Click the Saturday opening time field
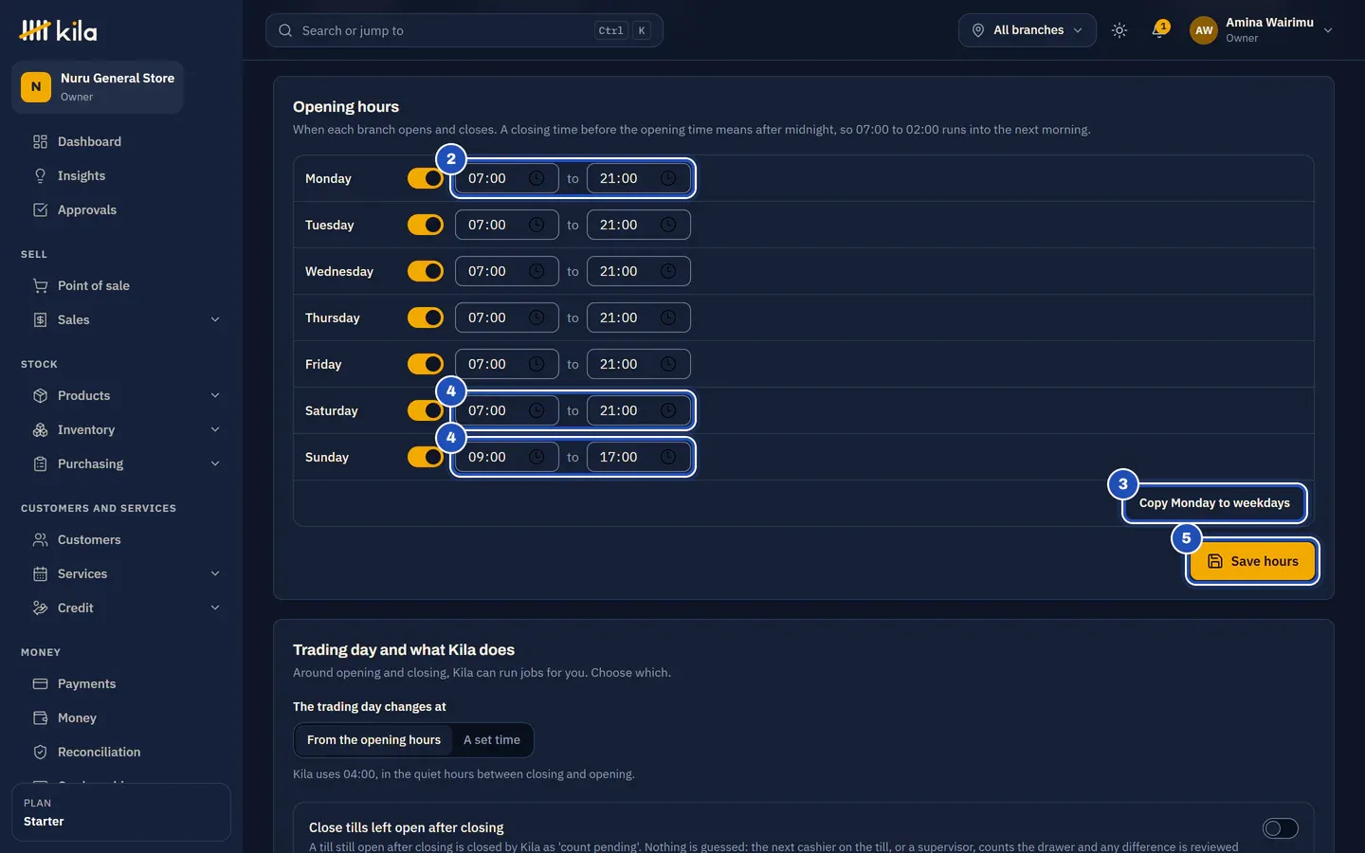Image resolution: width=1365 pixels, height=853 pixels. (x=507, y=410)
